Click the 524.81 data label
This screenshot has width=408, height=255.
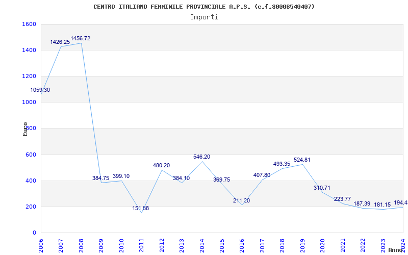[302, 160]
